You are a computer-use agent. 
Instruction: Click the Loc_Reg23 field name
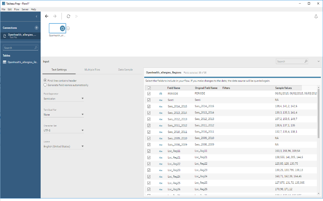click(174, 170)
